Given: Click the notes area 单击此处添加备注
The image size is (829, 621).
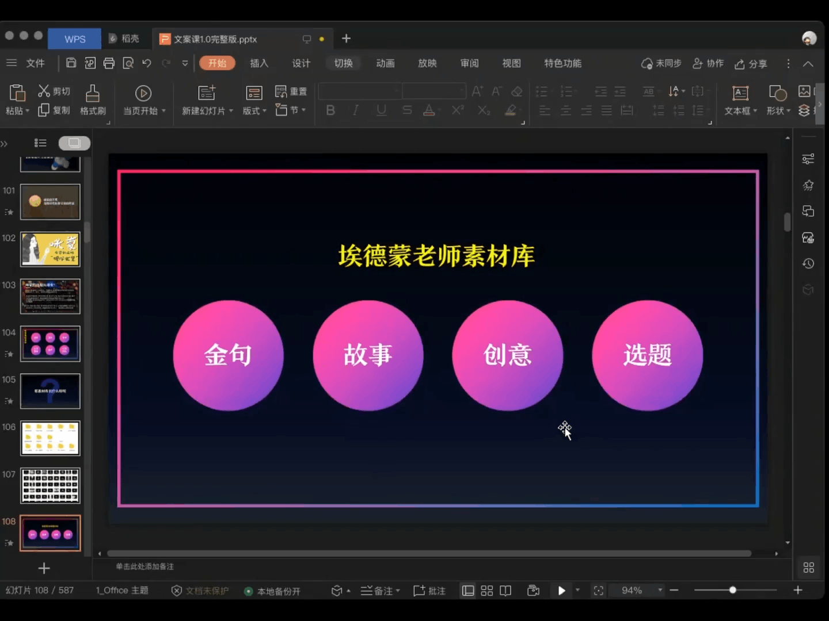Looking at the screenshot, I should tap(145, 566).
